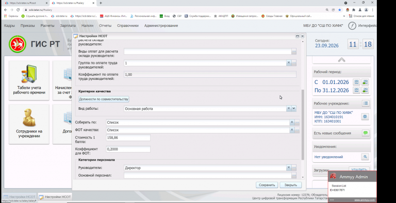Viewport: 396px width, 203px height.
Task: Open the Служба поддержки bookmark
Action: click(x=198, y=16)
